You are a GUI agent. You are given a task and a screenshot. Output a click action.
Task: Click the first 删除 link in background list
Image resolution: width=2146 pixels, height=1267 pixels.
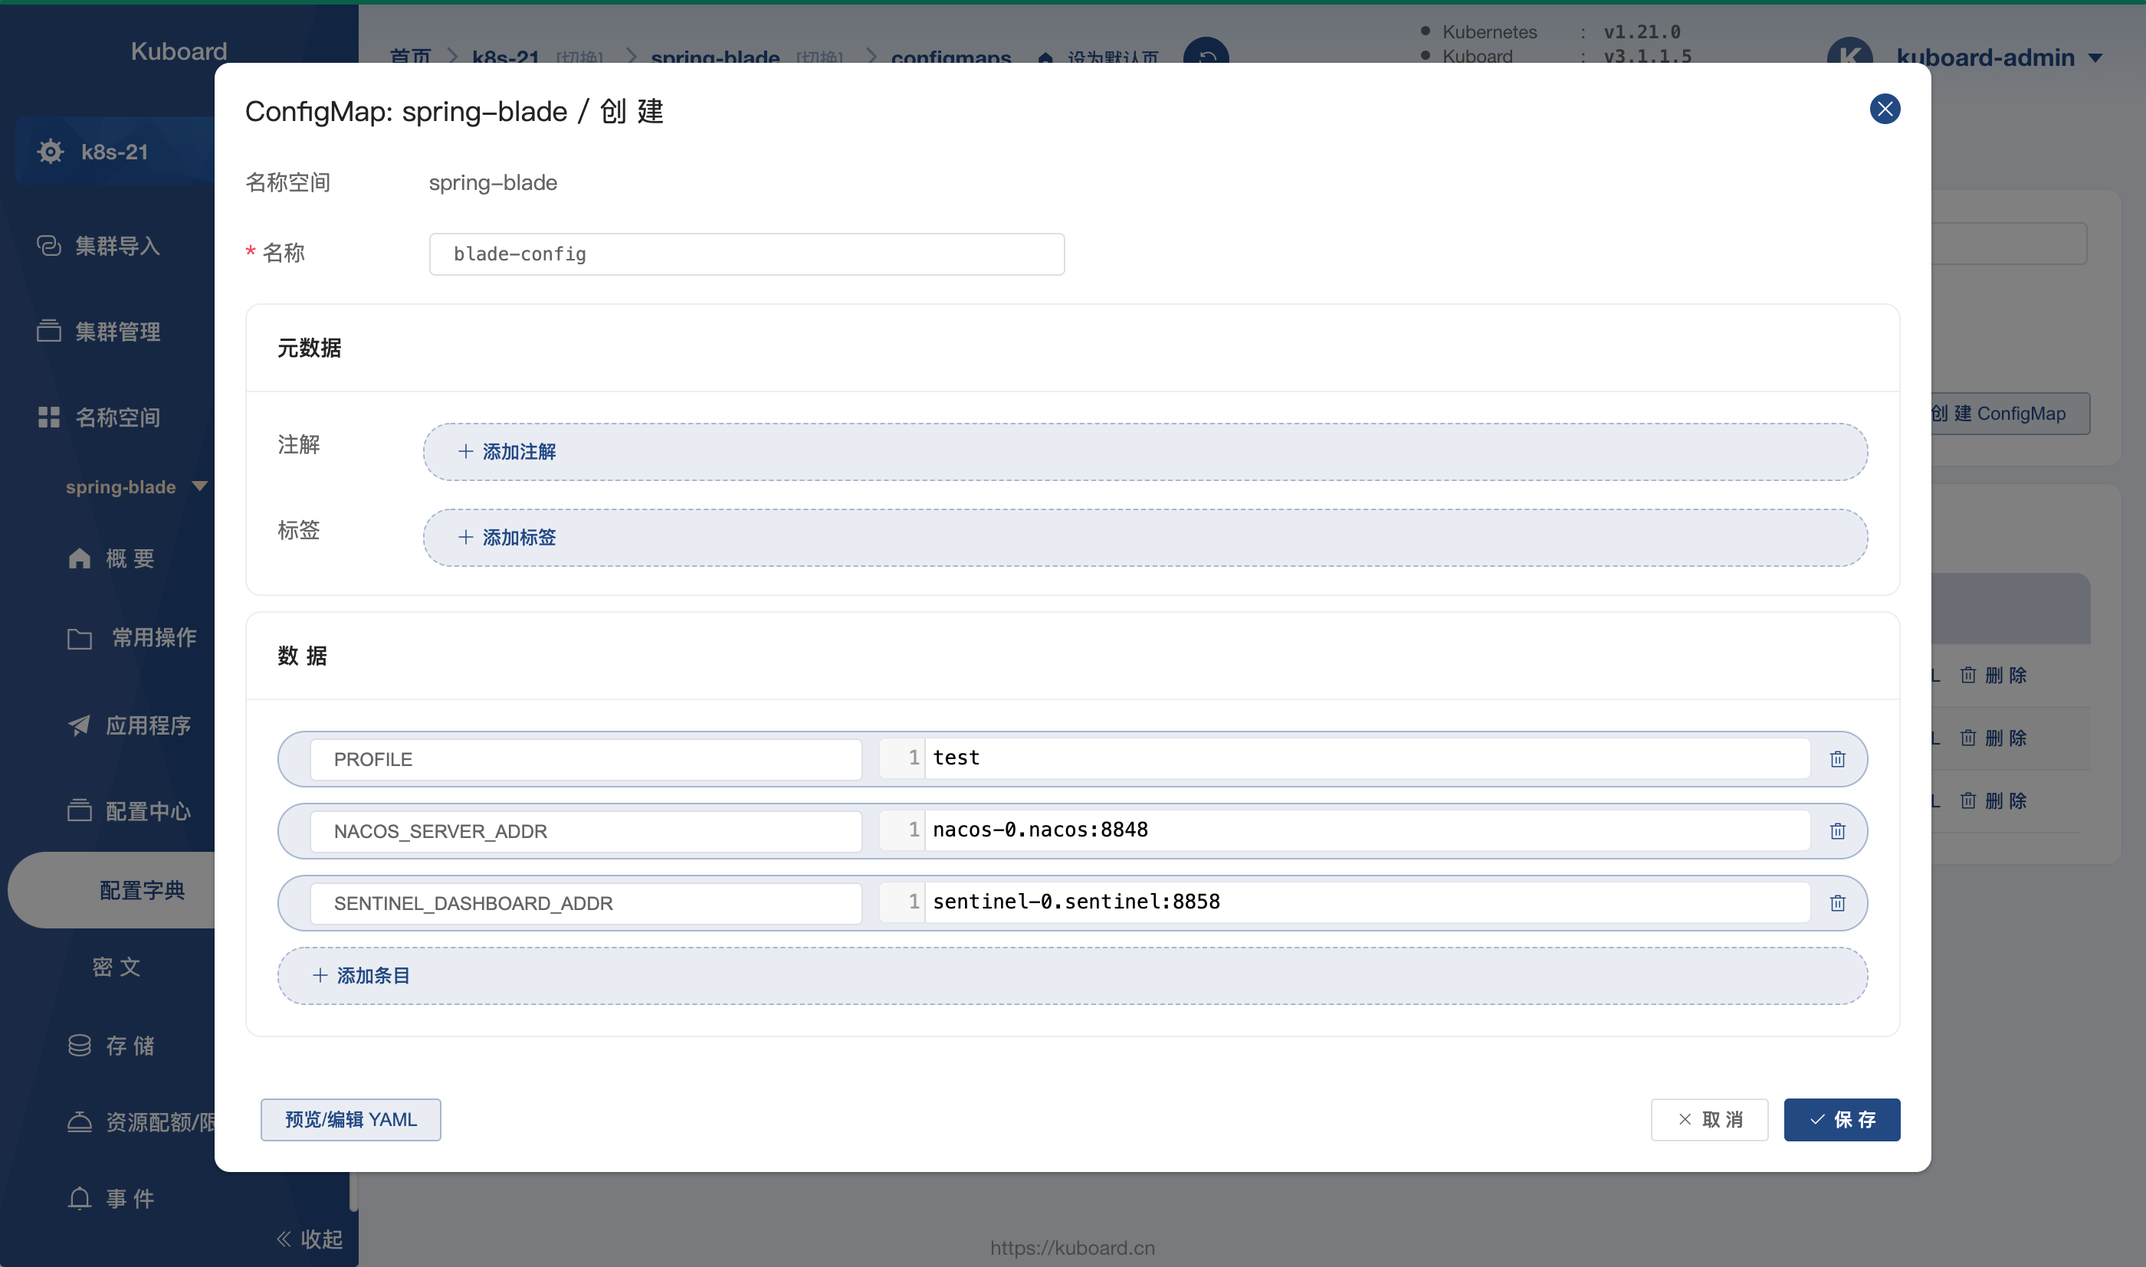click(1993, 676)
